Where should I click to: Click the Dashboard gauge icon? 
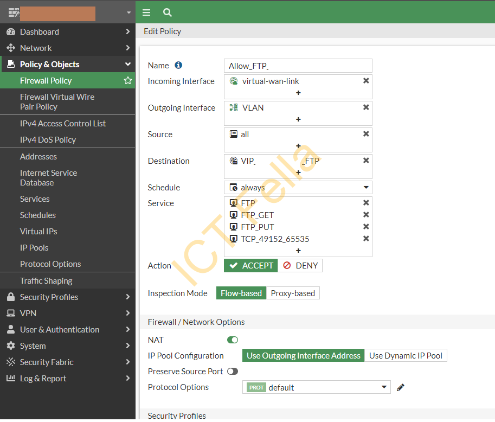(11, 31)
